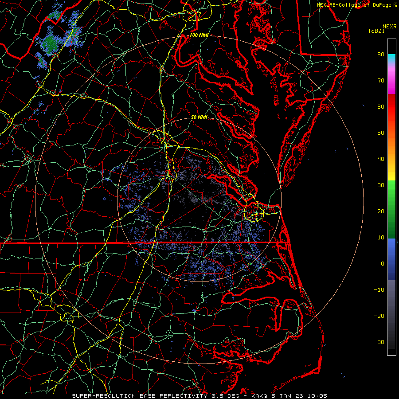Viewport: 399px width, 399px height.
Task: Click the 10:05 timestamp
Action: (317, 396)
